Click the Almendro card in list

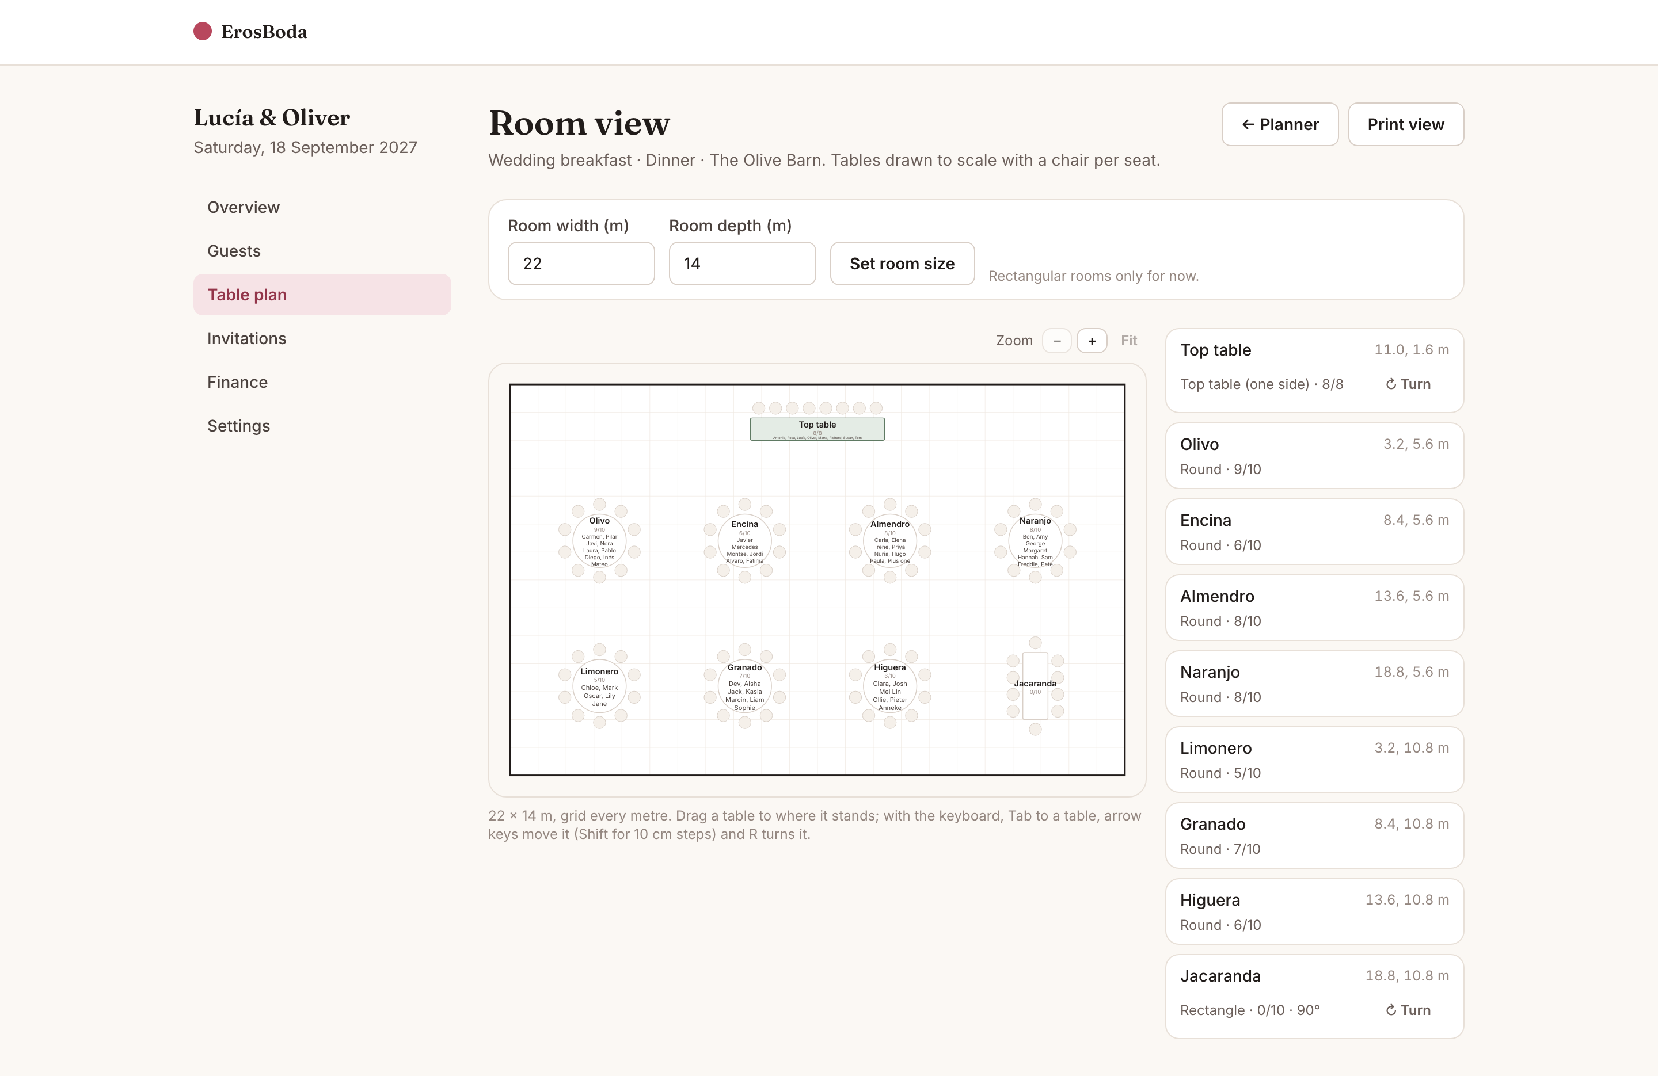[1314, 607]
